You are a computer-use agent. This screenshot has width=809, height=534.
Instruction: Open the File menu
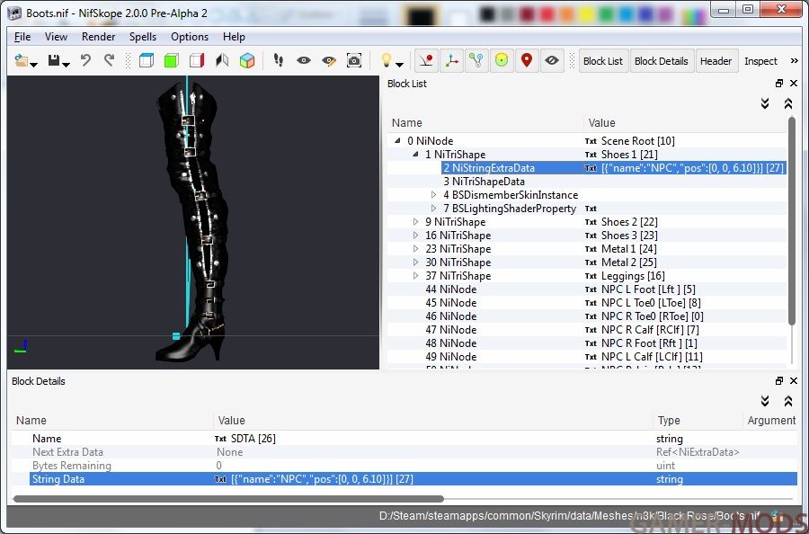pyautogui.click(x=22, y=37)
